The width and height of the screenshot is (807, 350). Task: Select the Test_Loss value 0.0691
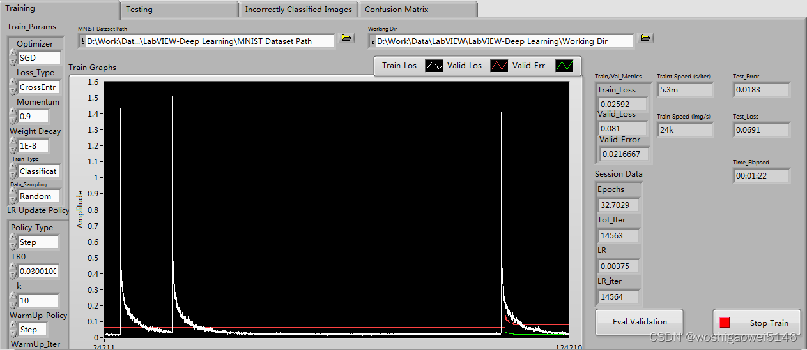(x=761, y=129)
